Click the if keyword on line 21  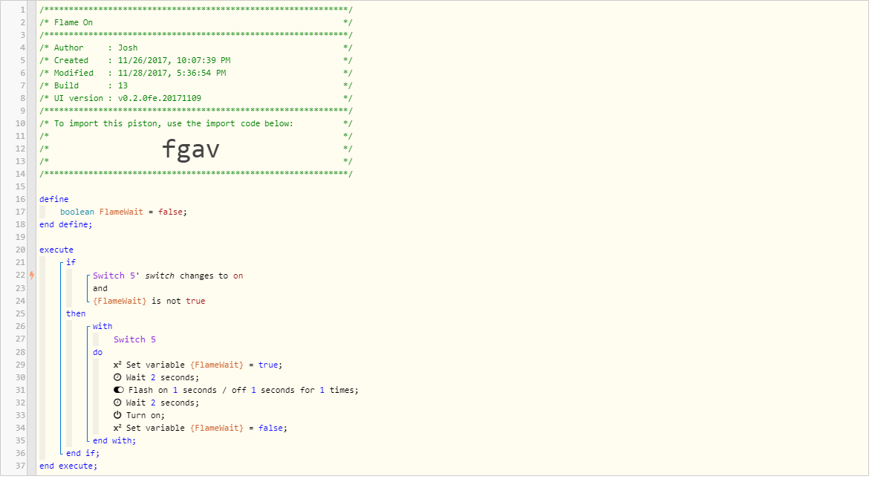point(71,262)
